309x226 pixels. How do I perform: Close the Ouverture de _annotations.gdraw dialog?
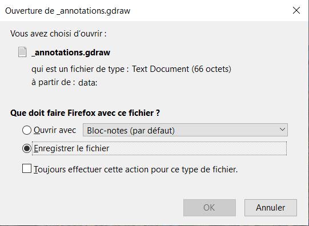296,10
